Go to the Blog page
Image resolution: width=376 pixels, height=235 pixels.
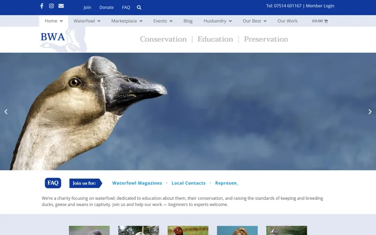(x=188, y=21)
